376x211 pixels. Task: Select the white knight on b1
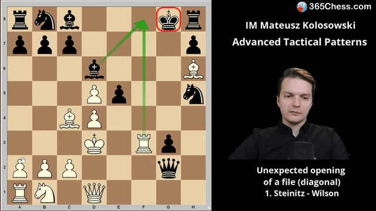pyautogui.click(x=45, y=193)
